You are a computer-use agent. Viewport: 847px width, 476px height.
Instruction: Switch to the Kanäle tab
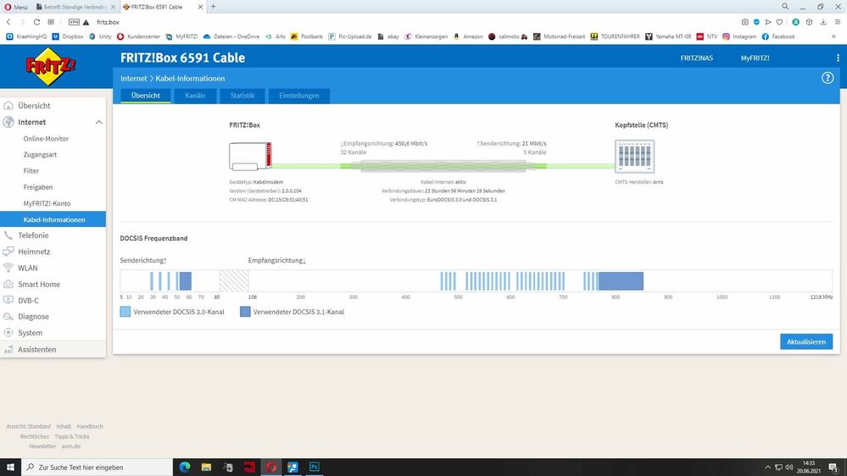195,96
